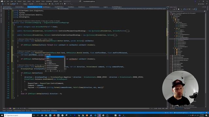Viewport: 209px width, 117px height.
Task: Open the FILE menu
Action: (x=4, y=1)
